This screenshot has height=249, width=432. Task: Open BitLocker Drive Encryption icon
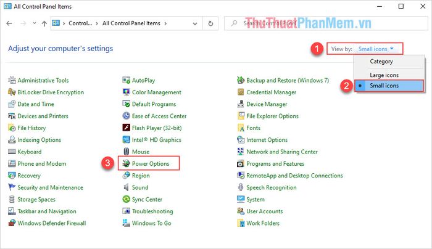point(12,92)
